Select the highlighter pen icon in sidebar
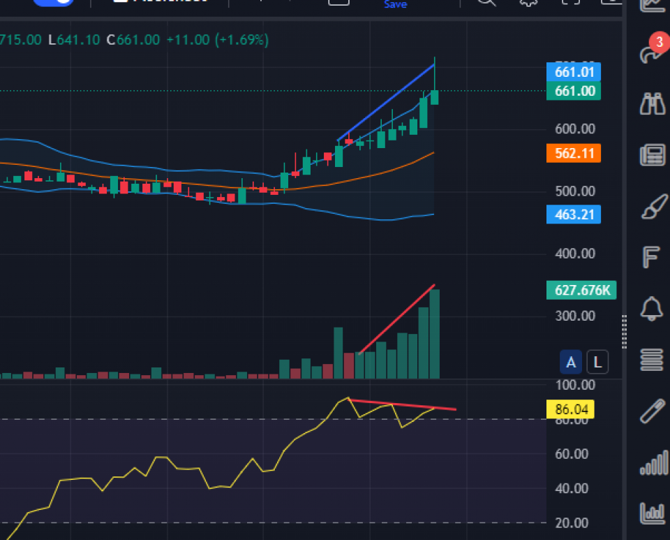Screen dimensions: 670x540 pos(653,411)
